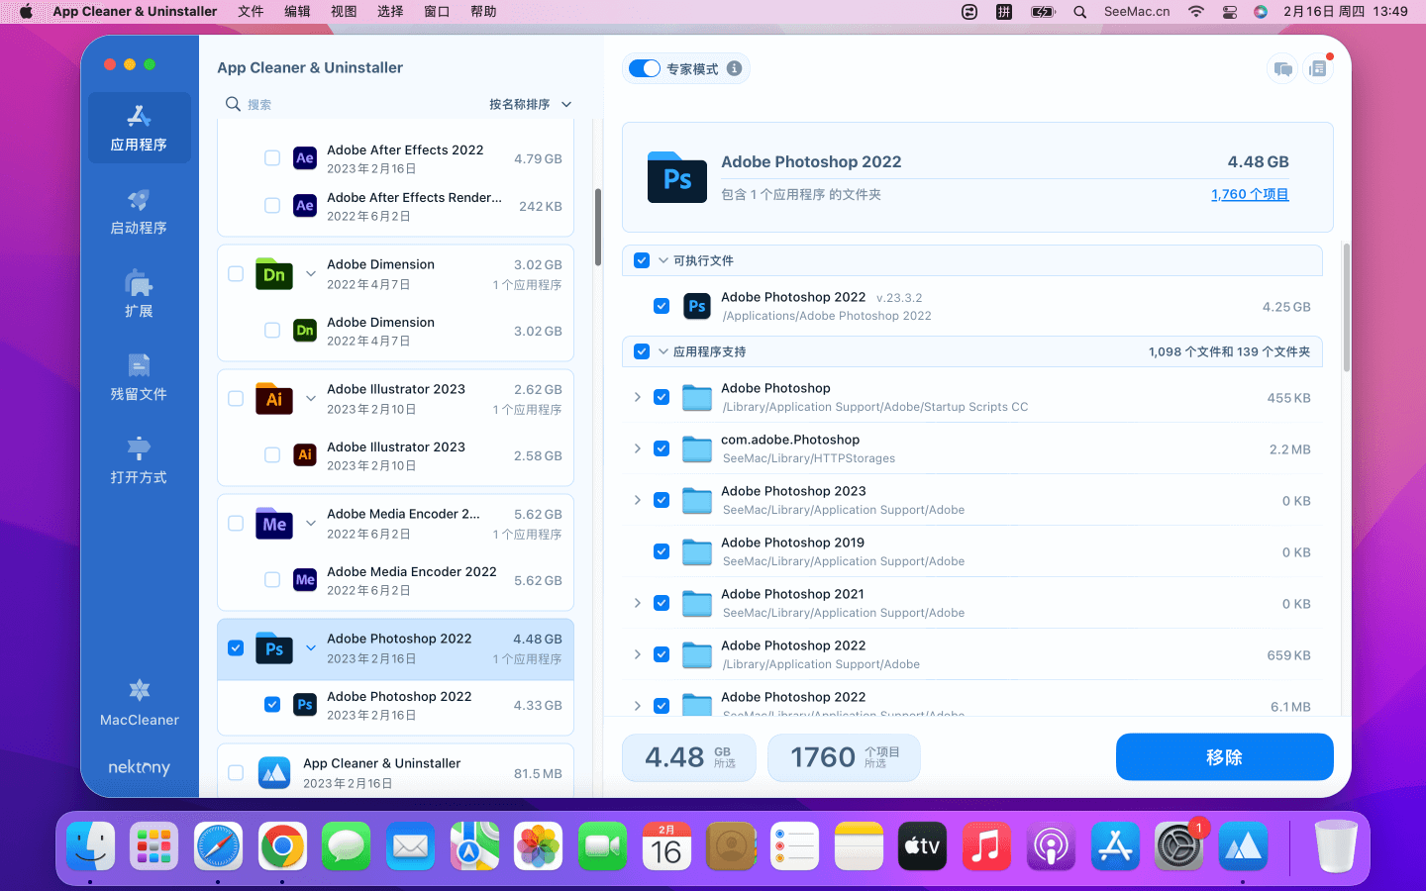Collapse the 应用程序支持 section
The width and height of the screenshot is (1426, 891).
click(x=663, y=351)
